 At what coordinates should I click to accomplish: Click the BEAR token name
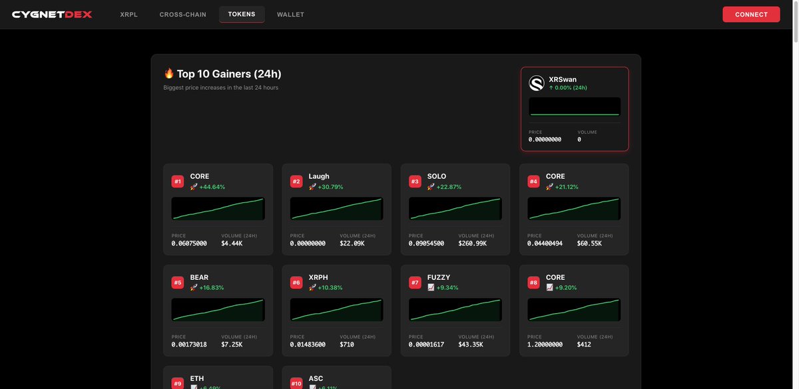(199, 277)
